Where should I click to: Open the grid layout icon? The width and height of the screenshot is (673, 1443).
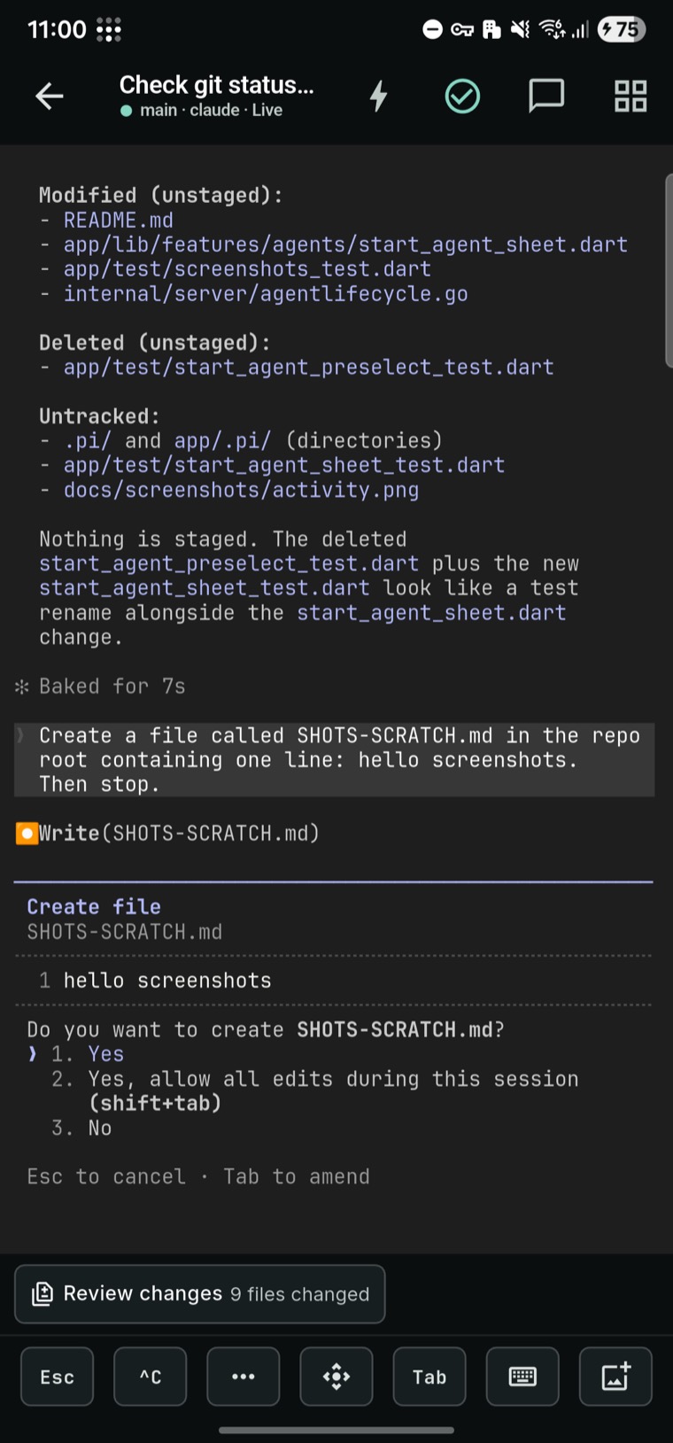(x=630, y=97)
